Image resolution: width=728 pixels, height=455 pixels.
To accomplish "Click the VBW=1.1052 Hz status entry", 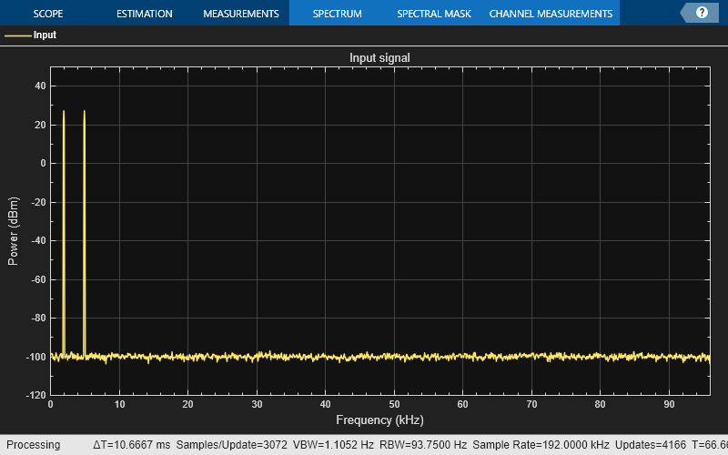I will point(333,444).
